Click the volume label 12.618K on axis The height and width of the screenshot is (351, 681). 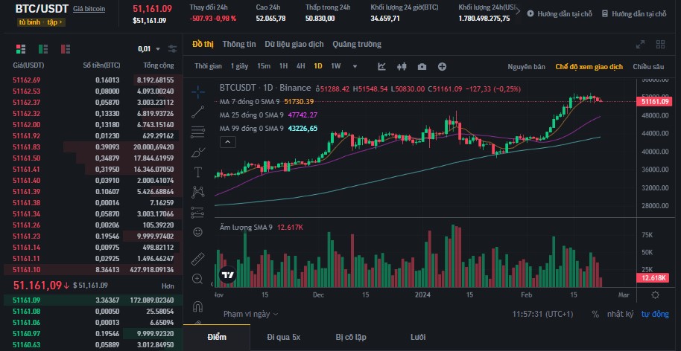point(653,278)
